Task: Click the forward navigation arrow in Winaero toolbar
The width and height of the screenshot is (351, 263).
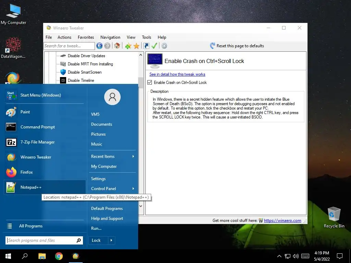Action: click(x=107, y=46)
